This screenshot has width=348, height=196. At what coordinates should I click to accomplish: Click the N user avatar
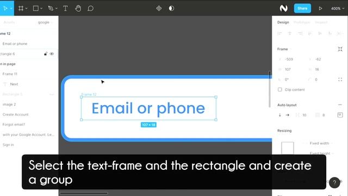(284, 8)
